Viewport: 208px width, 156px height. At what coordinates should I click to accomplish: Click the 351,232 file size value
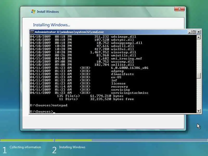pyautogui.click(x=102, y=37)
